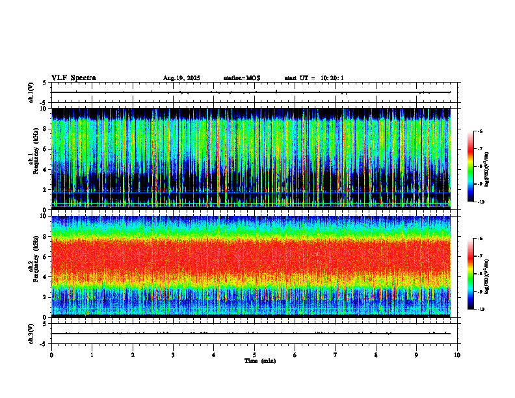Click time-axis tick label "8"
The width and height of the screenshot is (515, 398).
tap(376, 355)
